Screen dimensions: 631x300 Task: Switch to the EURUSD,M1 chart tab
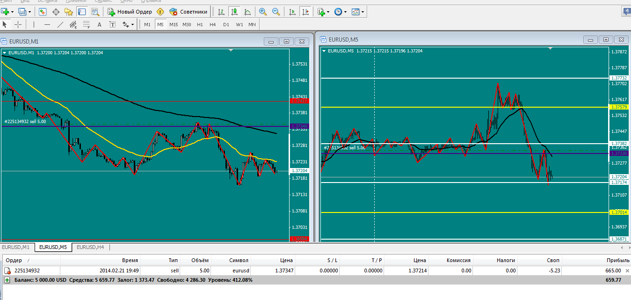click(x=16, y=247)
